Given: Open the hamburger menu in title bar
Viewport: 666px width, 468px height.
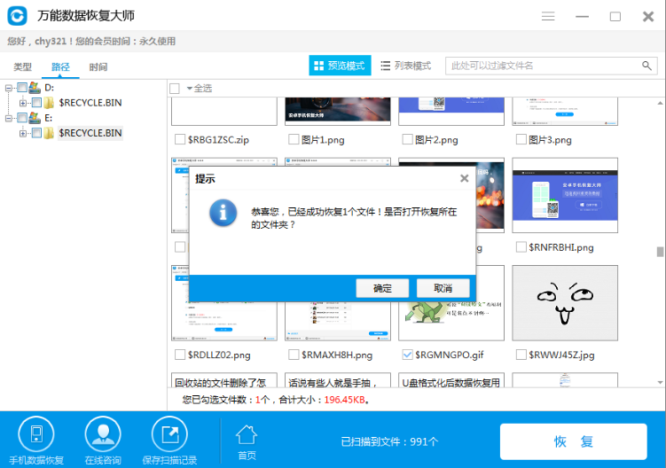Looking at the screenshot, I should (549, 16).
